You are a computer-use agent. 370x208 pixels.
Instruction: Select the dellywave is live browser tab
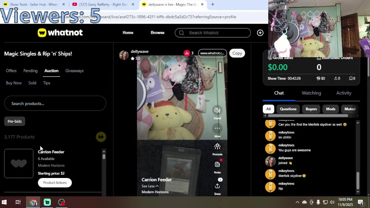pyautogui.click(x=172, y=4)
